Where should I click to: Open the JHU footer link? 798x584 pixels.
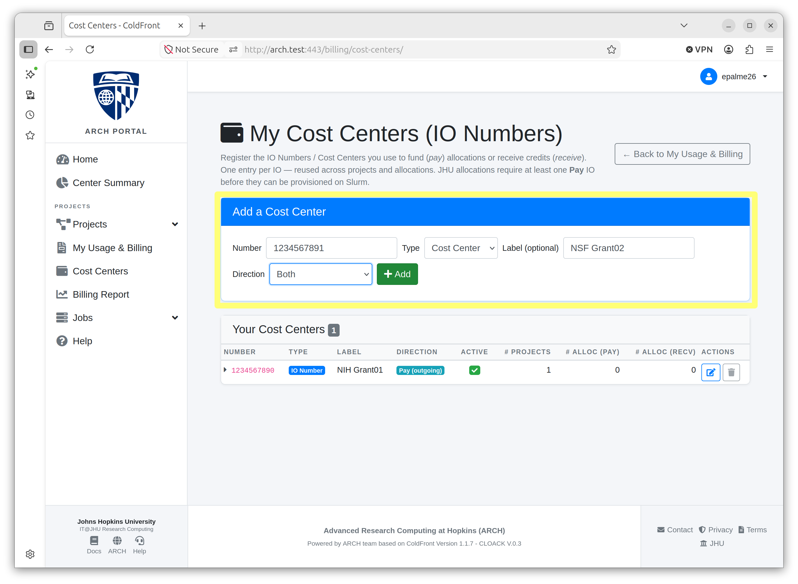712,543
